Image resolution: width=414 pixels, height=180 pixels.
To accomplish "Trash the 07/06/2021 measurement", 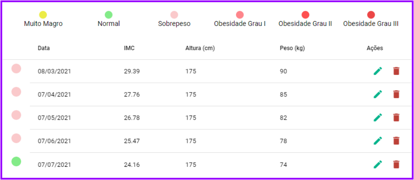I will click(396, 141).
